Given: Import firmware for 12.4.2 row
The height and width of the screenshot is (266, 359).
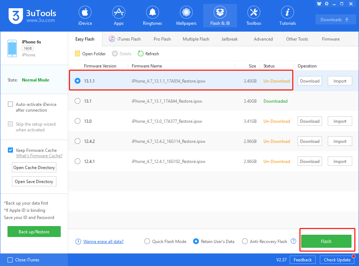Looking at the screenshot, I should 340,141.
